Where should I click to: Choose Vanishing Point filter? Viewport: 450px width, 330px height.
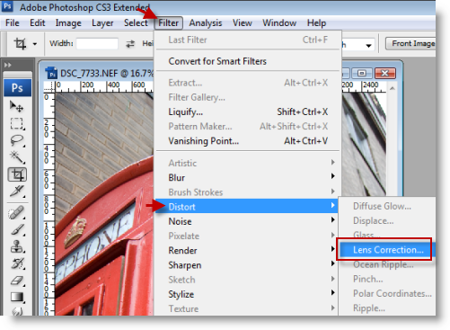click(x=248, y=141)
